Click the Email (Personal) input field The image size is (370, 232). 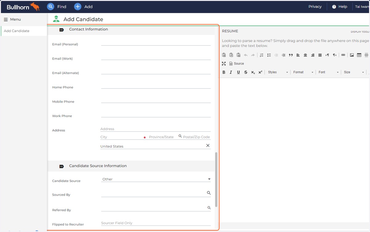pos(156,43)
